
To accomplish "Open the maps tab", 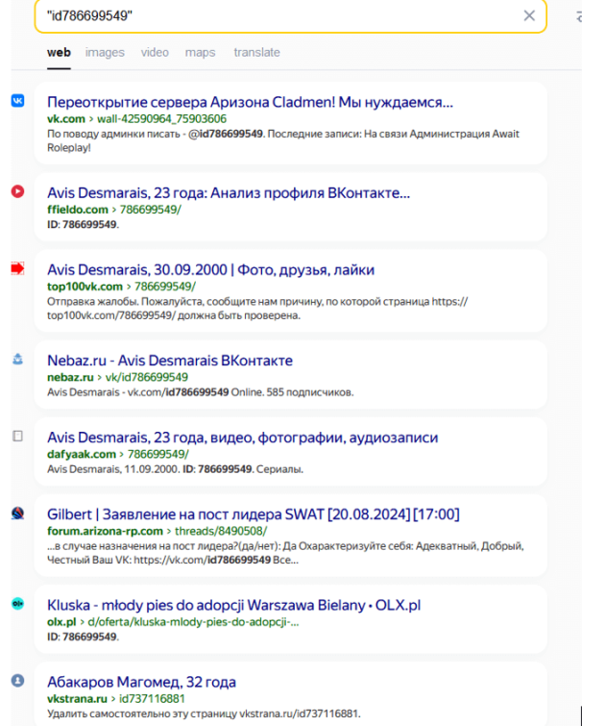I will 201,52.
